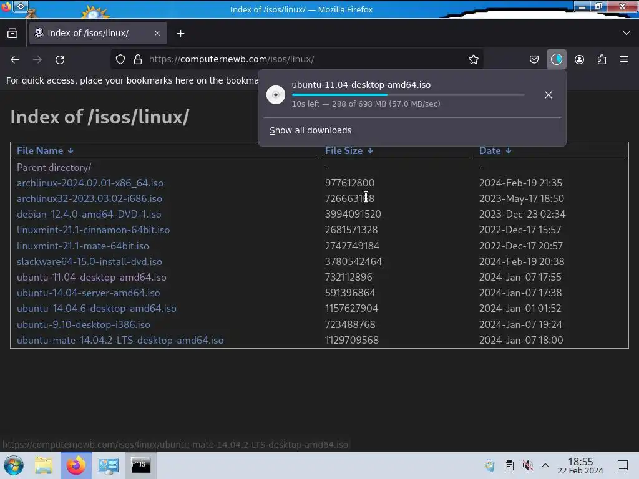This screenshot has width=639, height=479.
Task: Open the terminal taskbar icon
Action: [x=140, y=465]
